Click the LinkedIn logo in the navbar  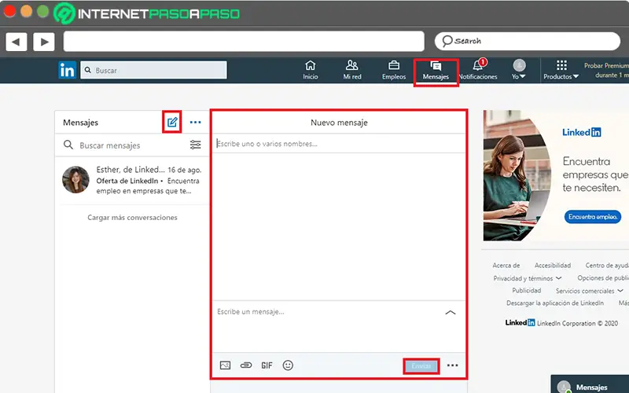67,70
